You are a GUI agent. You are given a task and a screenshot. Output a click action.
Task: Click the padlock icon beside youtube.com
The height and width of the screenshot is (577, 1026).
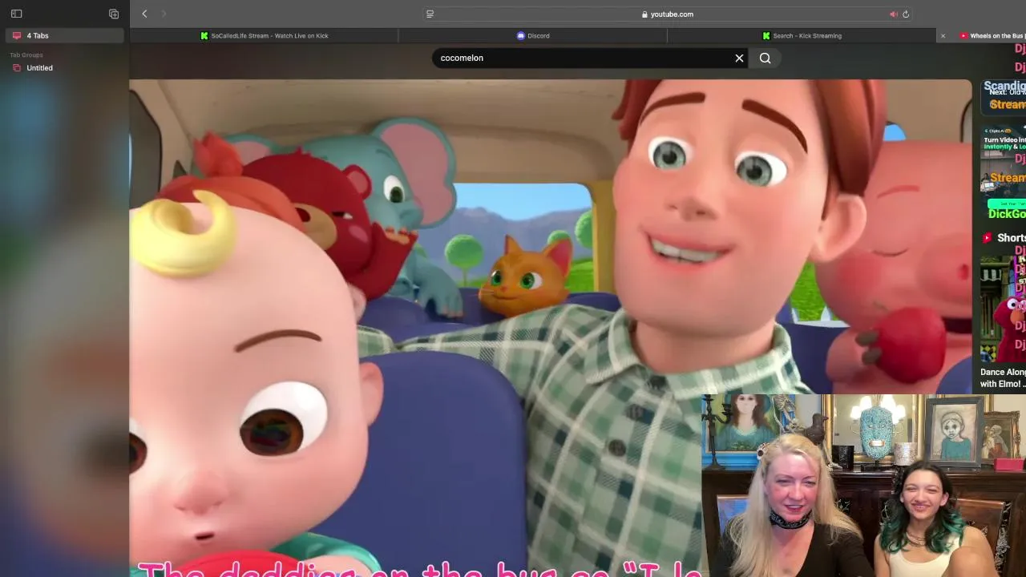[x=644, y=14]
